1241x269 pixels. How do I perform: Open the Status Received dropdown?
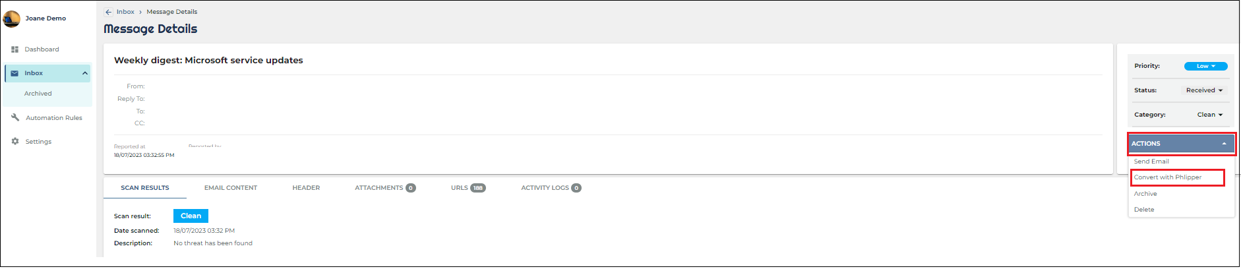tap(1204, 90)
